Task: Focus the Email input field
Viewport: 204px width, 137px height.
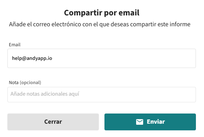Action: coord(102,58)
